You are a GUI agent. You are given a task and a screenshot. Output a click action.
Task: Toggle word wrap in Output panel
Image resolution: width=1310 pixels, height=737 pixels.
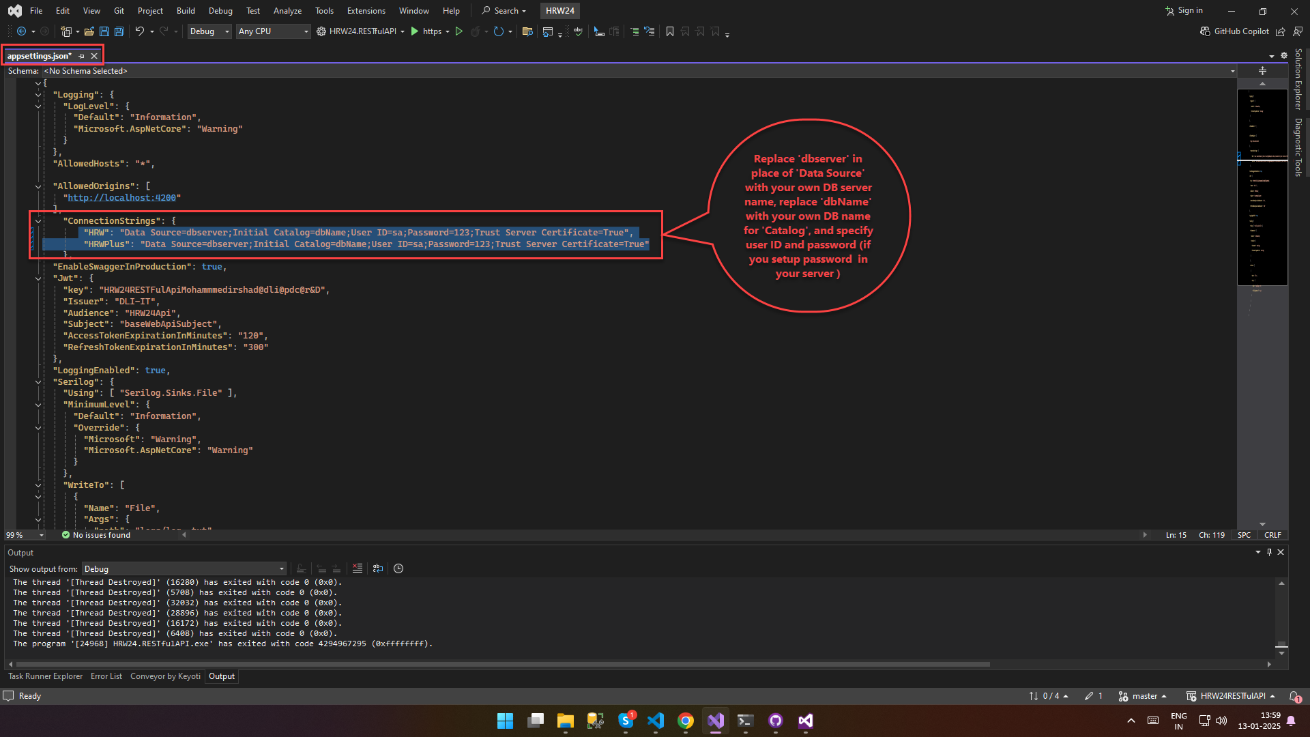click(378, 568)
